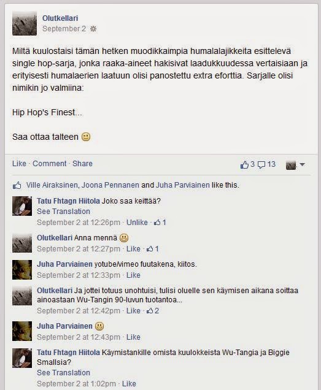Click the like count on Joko saa keittää comment

(x=160, y=223)
